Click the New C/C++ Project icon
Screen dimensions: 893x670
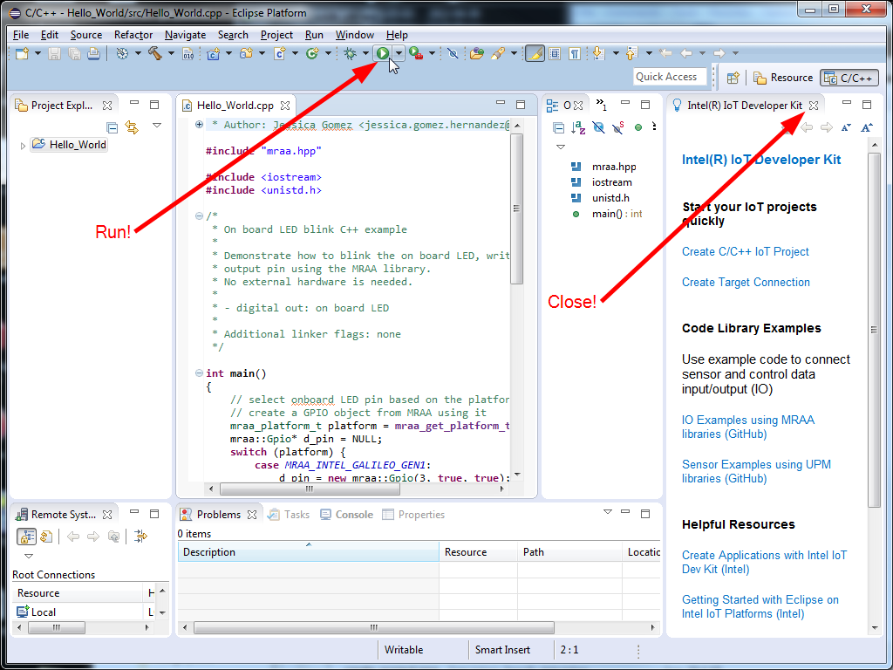click(x=214, y=53)
